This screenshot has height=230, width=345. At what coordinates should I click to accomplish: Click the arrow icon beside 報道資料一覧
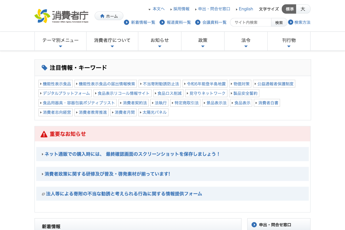coord(162,22)
